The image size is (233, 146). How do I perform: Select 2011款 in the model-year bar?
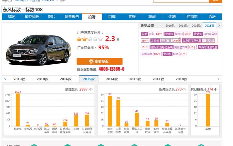[x=158, y=79]
